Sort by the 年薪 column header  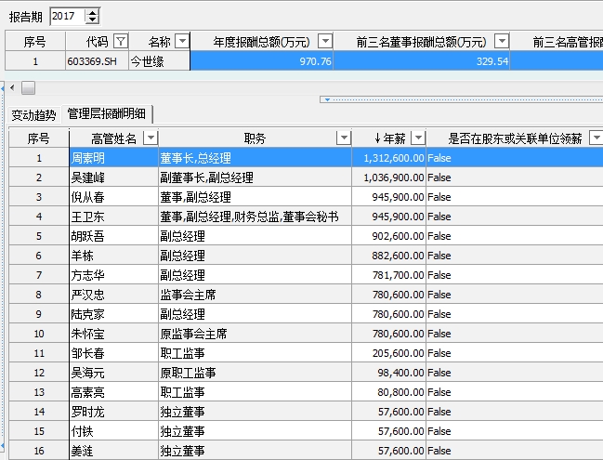pos(389,138)
